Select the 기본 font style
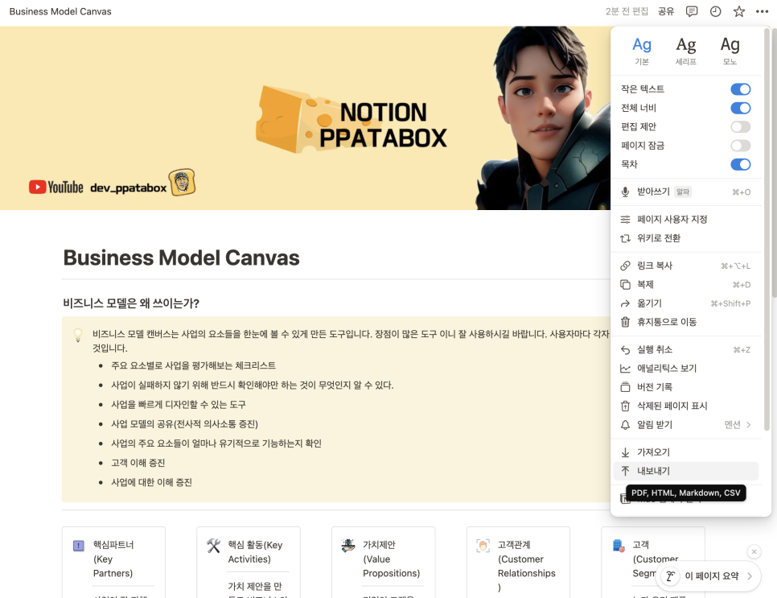The width and height of the screenshot is (777, 598). coord(642,51)
